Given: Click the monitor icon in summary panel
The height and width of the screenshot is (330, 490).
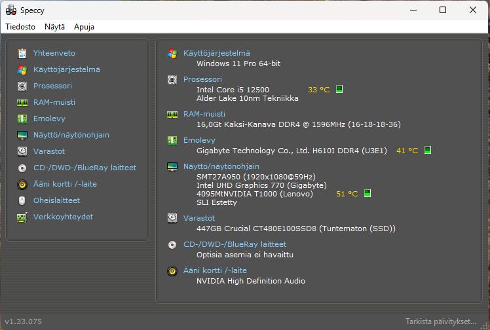Looking at the screenshot, I should [172, 167].
